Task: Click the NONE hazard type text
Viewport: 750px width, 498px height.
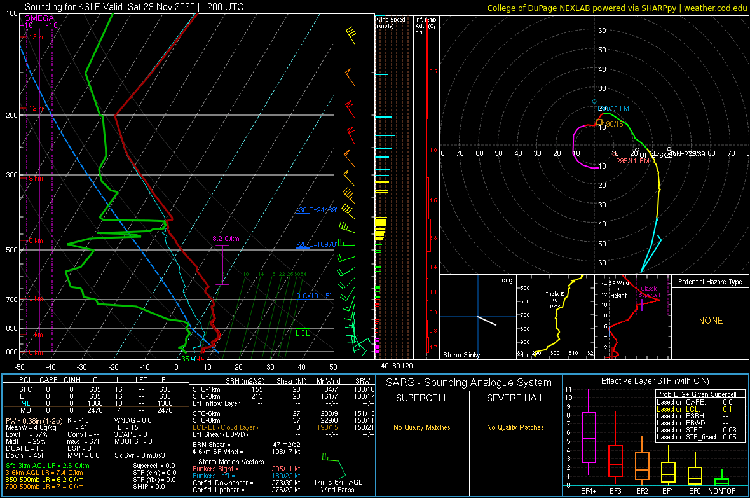Action: click(710, 321)
